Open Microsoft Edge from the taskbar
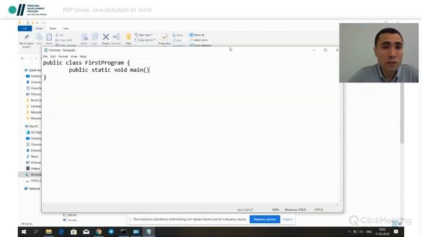The width and height of the screenshot is (422, 237). point(61,232)
